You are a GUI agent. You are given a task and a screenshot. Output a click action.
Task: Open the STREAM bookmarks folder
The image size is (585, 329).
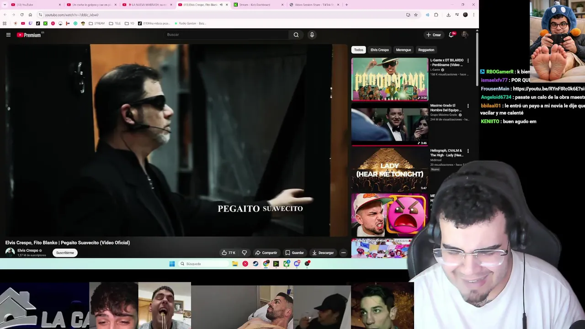point(96,23)
